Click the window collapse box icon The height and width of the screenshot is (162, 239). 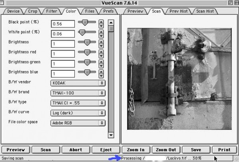(237, 3)
